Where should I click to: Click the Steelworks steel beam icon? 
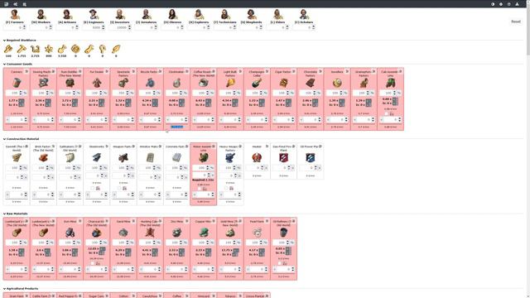(97, 158)
